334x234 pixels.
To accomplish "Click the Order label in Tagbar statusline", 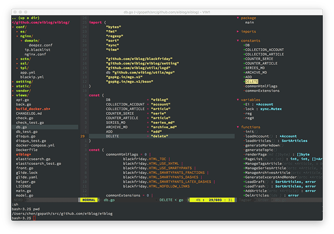I will 263,200.
